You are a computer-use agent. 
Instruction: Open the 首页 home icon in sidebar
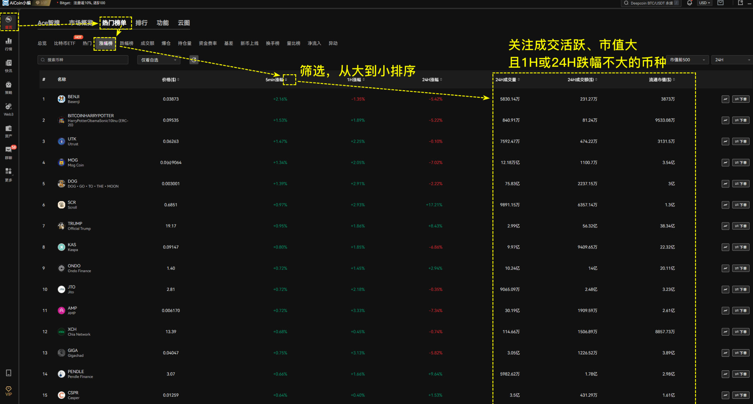pyautogui.click(x=9, y=22)
